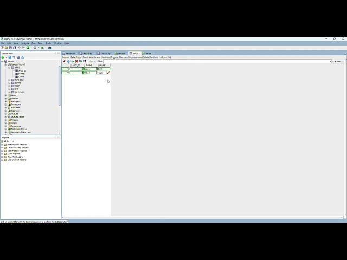Switch to the Partitions sub-tab
347x260 pixels.
pos(154,57)
